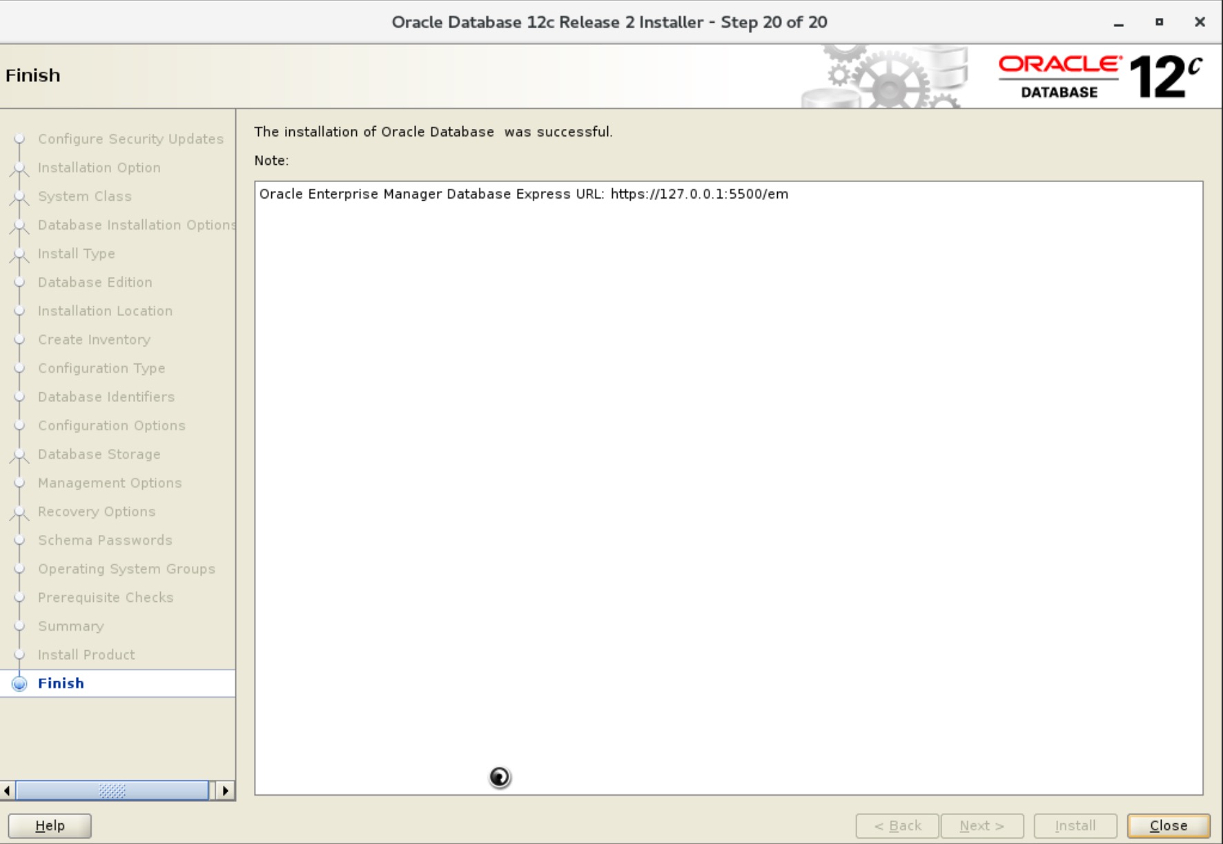Click Management Options step
The height and width of the screenshot is (844, 1223).
point(110,483)
